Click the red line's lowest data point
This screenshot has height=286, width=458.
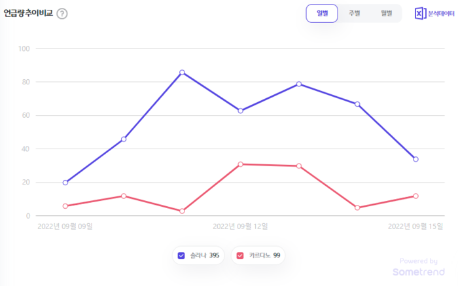click(x=182, y=211)
